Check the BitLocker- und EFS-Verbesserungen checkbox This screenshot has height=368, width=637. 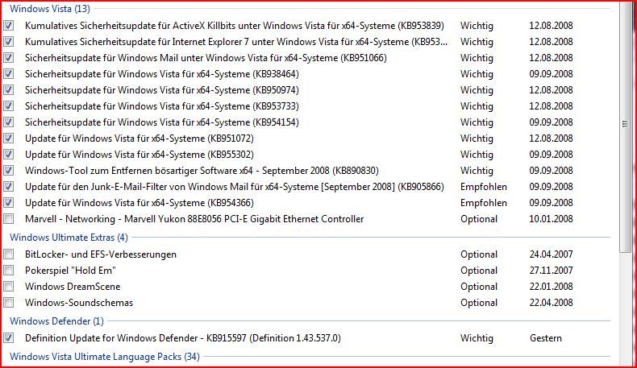pyautogui.click(x=9, y=254)
